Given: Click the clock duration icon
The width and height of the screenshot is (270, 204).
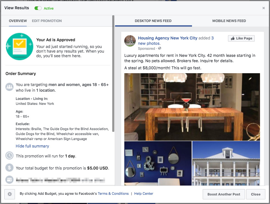Looking at the screenshot, I should coord(10,156).
